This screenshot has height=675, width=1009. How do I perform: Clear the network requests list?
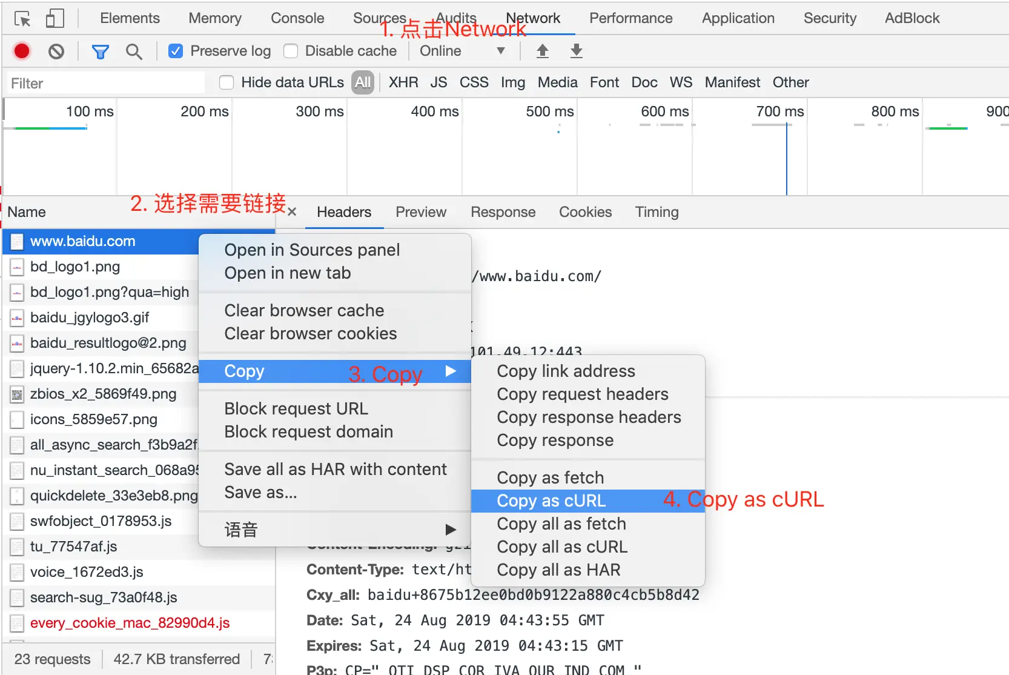(x=56, y=51)
